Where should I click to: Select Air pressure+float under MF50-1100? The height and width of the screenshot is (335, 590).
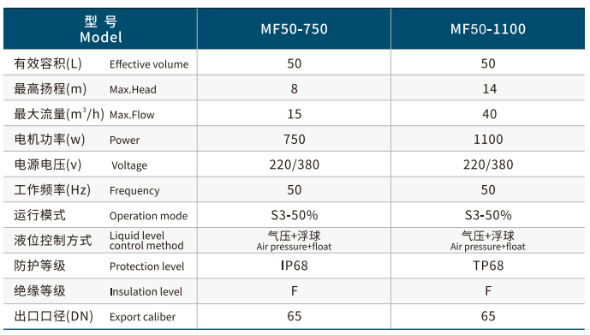point(487,247)
